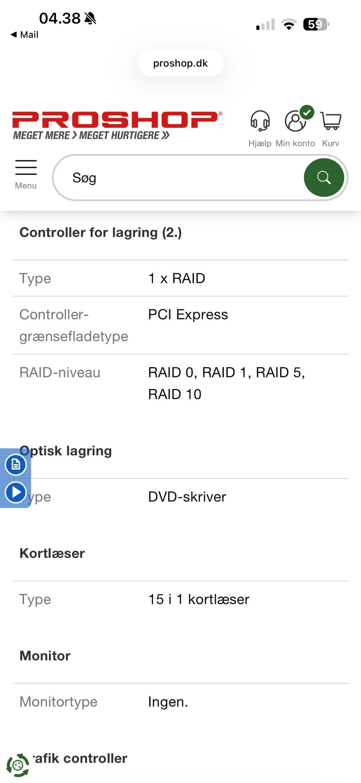Tap the battery indicator in status bar

(316, 25)
